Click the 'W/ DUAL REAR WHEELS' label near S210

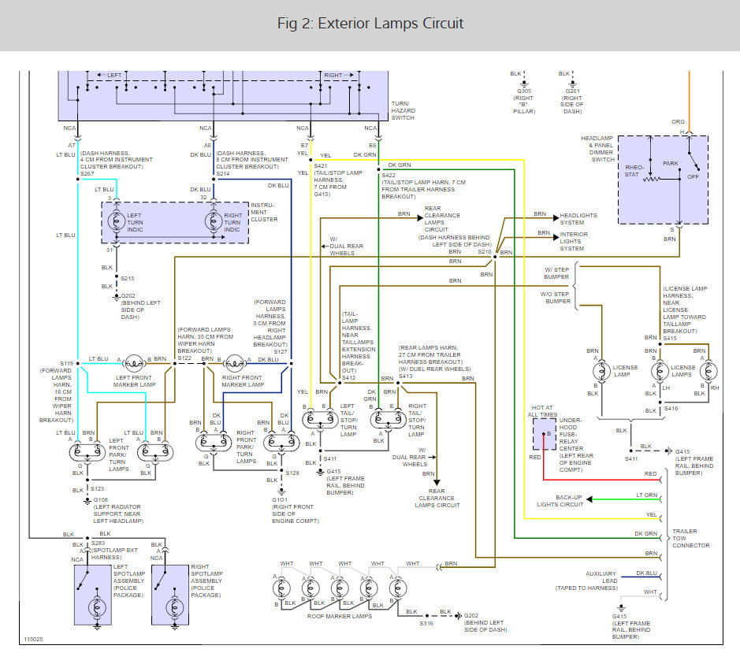(346, 247)
